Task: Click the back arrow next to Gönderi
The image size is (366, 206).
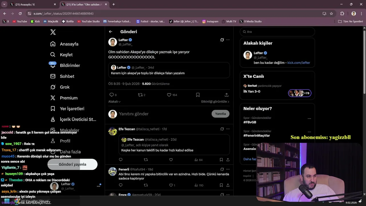Action: coord(111,32)
